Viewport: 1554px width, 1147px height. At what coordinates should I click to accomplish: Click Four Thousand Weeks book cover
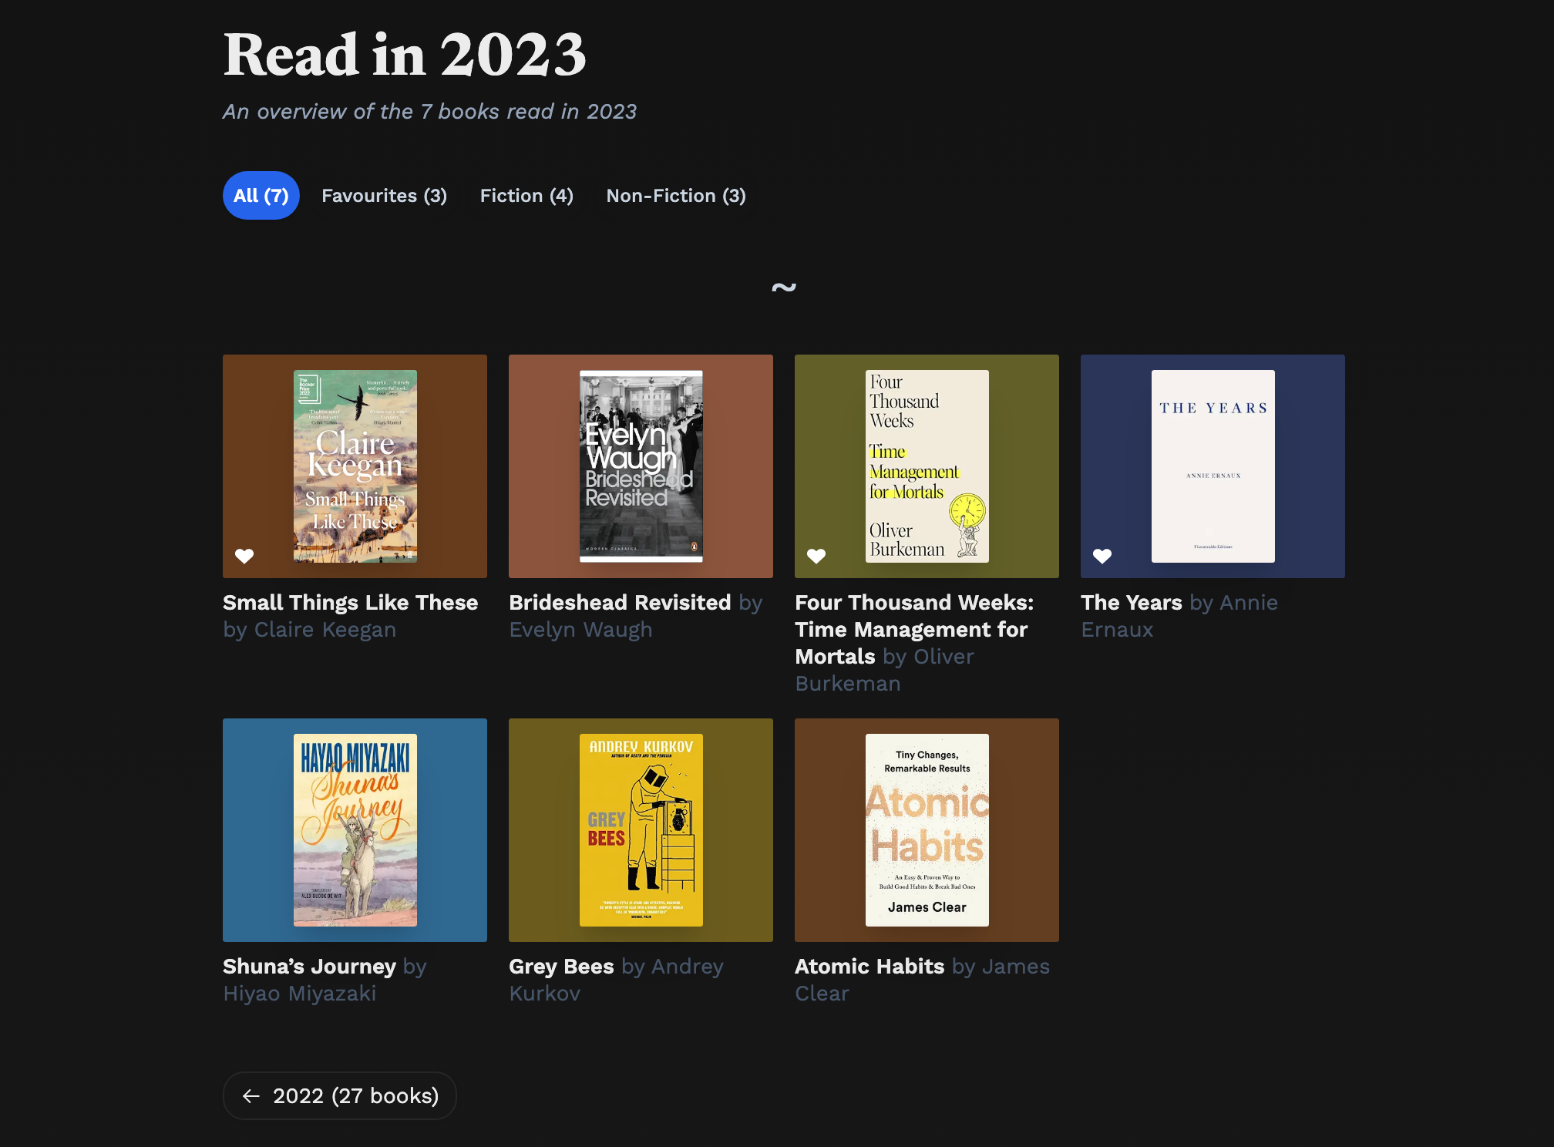coord(927,466)
